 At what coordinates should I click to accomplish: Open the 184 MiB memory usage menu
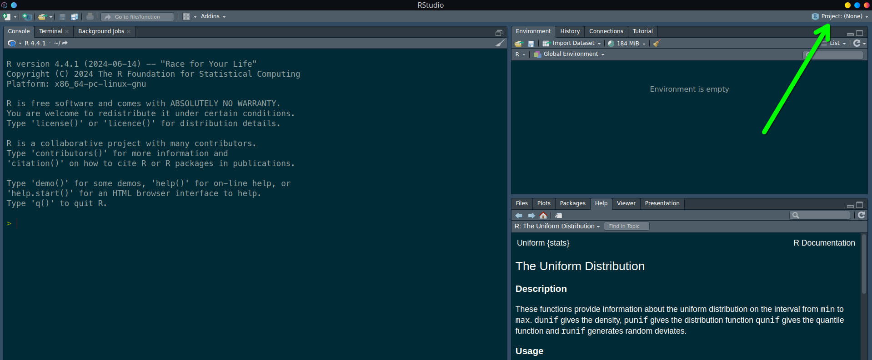click(626, 44)
